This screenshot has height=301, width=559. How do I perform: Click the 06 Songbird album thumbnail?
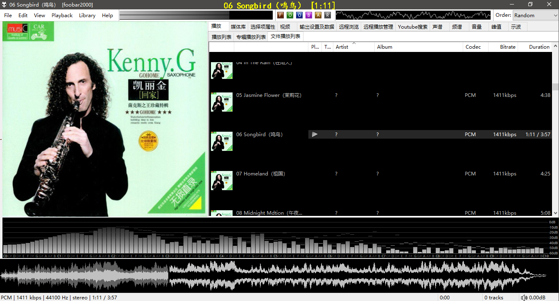(222, 141)
